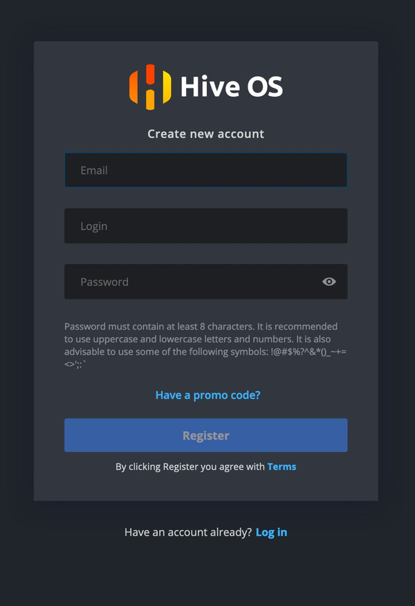This screenshot has height=606, width=415.
Task: Click the orange Hive OS hexagon logo
Action: point(150,87)
